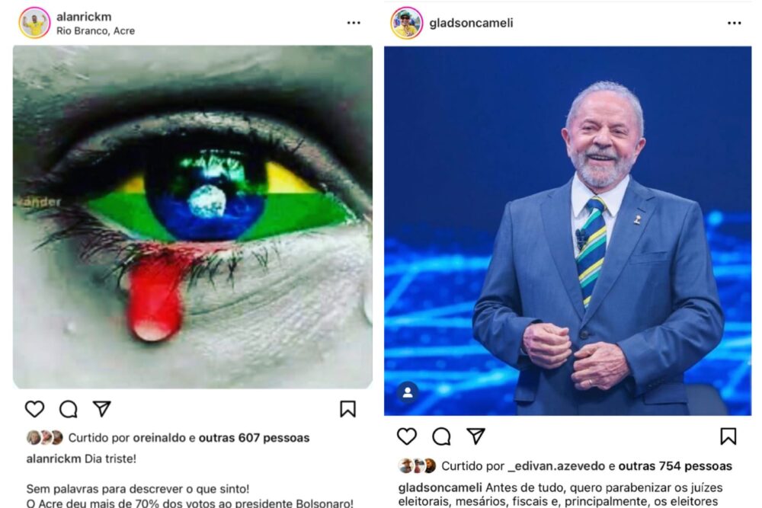View the outras 754 pessoas likes list
762x508 pixels.
click(675, 466)
